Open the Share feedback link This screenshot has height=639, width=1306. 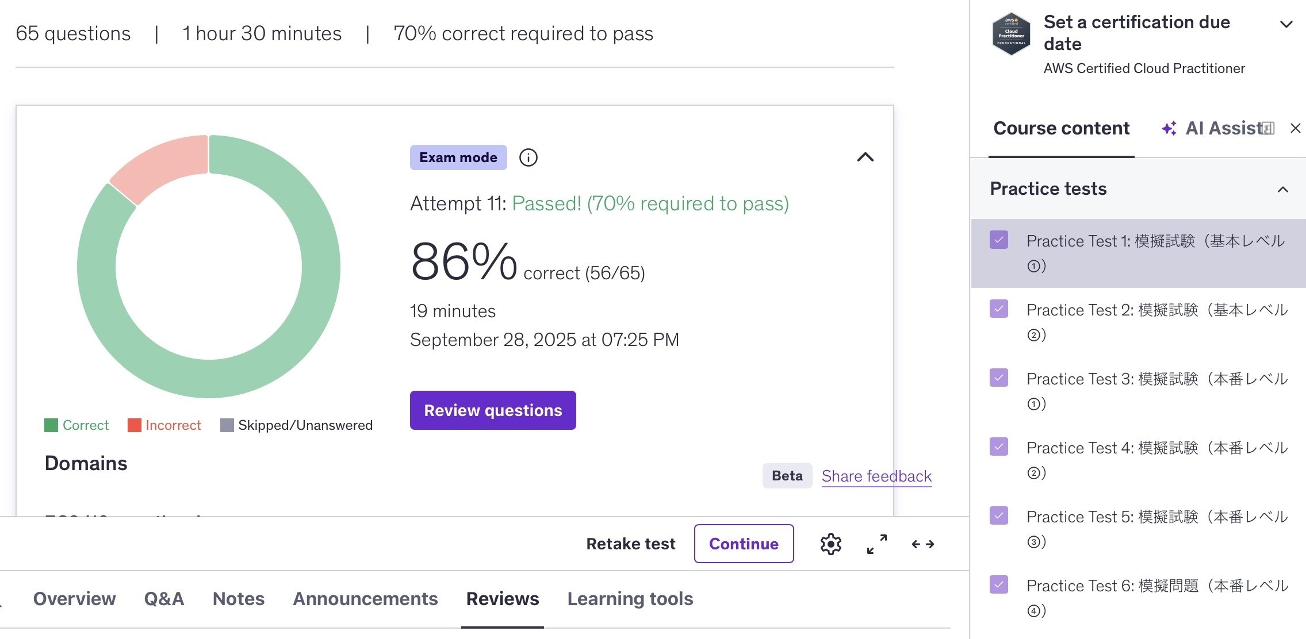pyautogui.click(x=876, y=476)
